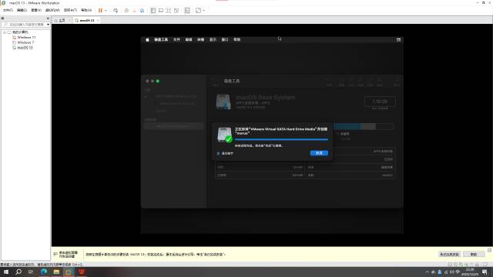Switch to the Home tab

pos(60,21)
